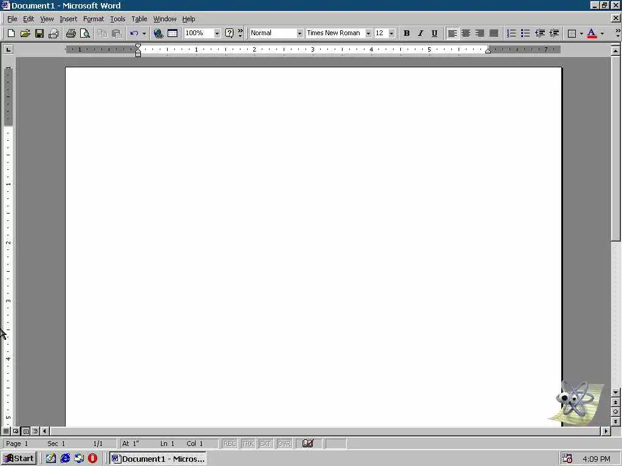The height and width of the screenshot is (466, 622).
Task: Open the Window menu
Action: coord(165,19)
